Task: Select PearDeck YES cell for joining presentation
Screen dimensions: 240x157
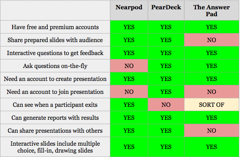Action: 166,92
